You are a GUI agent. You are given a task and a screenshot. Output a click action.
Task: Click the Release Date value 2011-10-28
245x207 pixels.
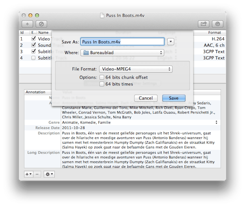pyautogui.click(x=73, y=128)
